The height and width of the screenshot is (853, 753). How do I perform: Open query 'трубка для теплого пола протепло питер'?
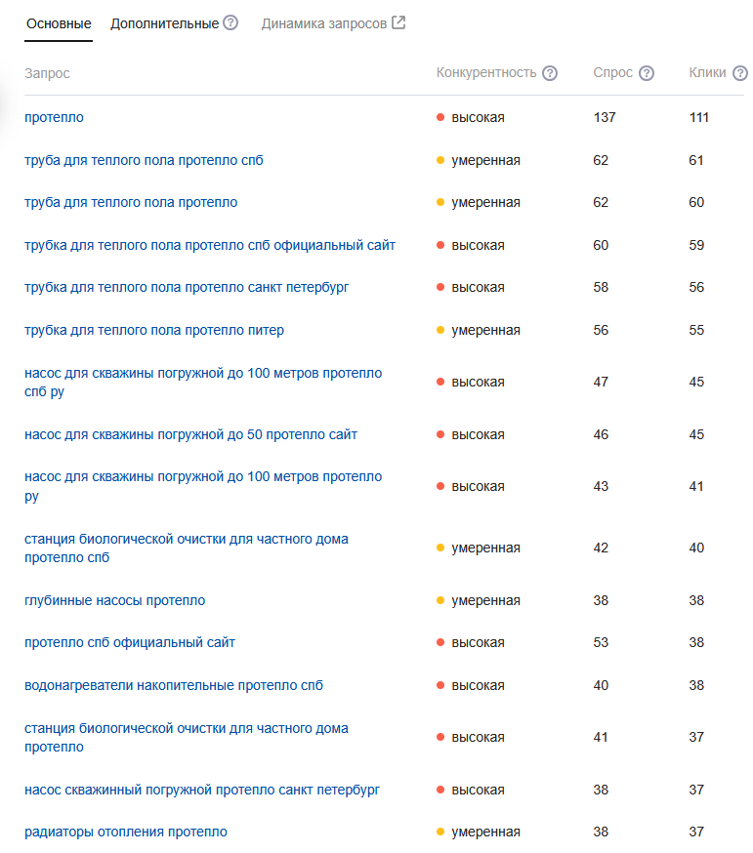click(154, 330)
